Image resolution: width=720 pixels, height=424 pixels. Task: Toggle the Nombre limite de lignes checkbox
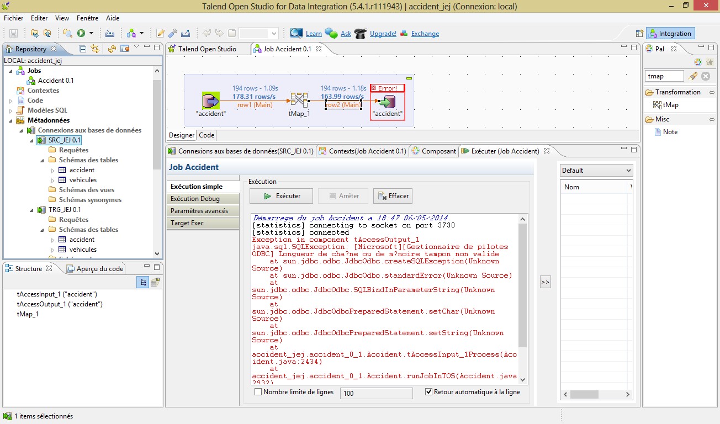point(258,392)
